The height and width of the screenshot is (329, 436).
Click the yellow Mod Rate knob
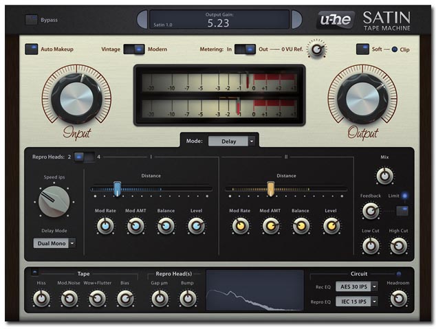[x=240, y=226]
